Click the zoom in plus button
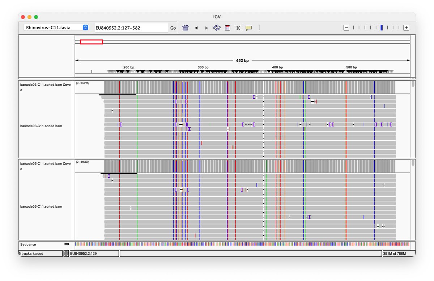This screenshot has width=434, height=281. (x=406, y=28)
